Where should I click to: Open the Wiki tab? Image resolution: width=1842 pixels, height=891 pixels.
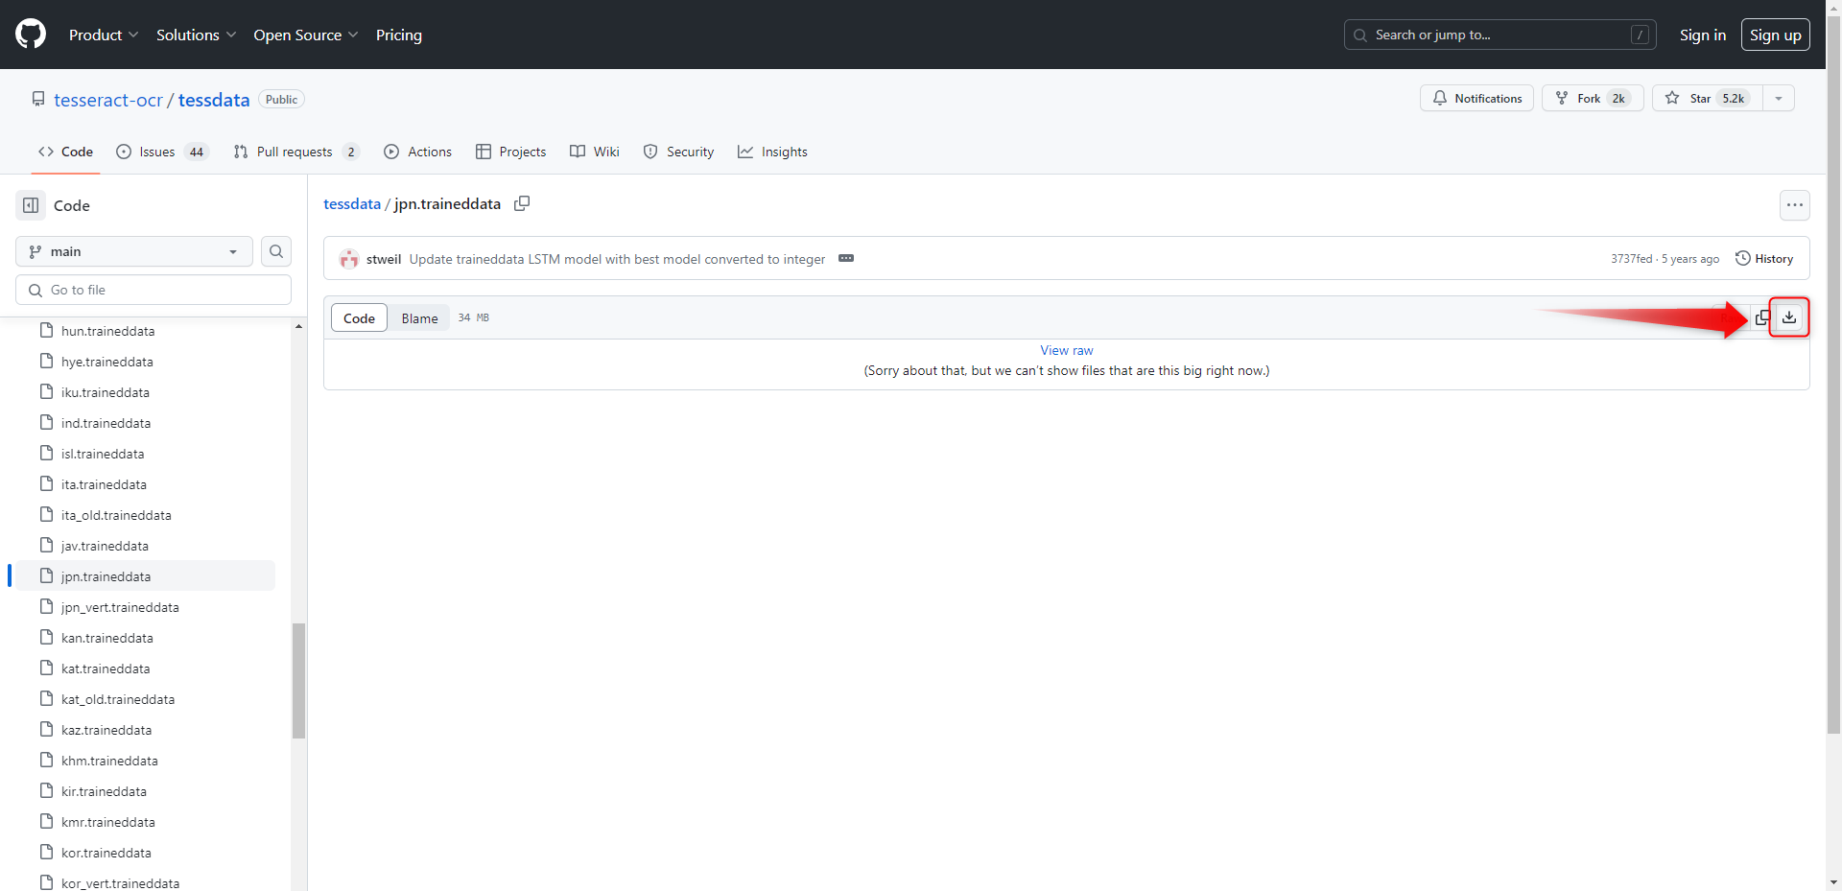click(x=594, y=152)
